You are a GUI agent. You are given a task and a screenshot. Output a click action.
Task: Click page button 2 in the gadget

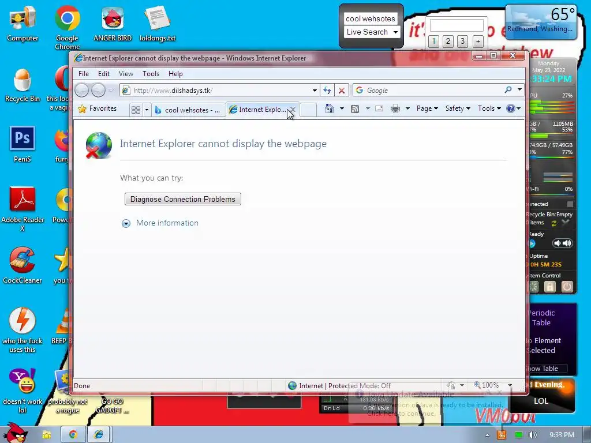tap(448, 41)
